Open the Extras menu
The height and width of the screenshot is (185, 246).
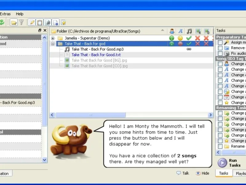point(5,14)
